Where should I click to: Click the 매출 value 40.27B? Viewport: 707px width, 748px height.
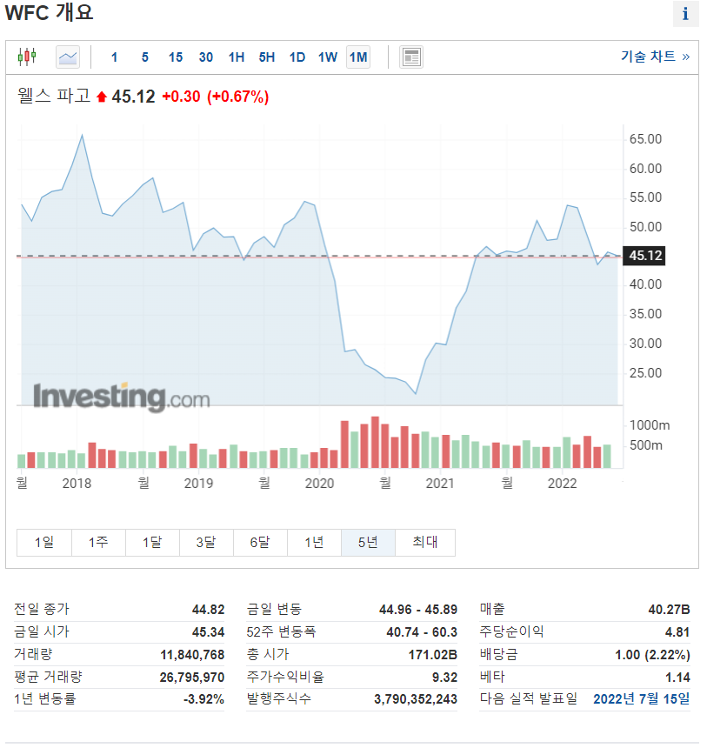tap(669, 610)
